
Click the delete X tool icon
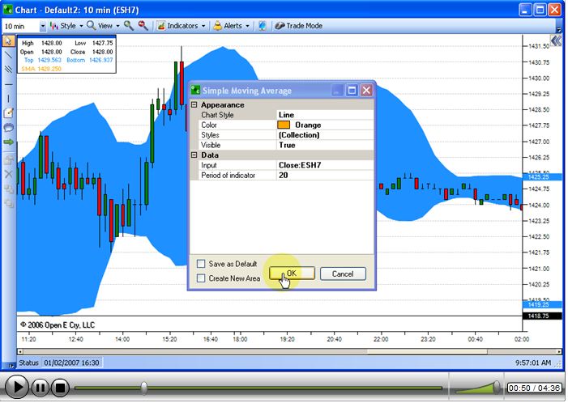point(8,174)
